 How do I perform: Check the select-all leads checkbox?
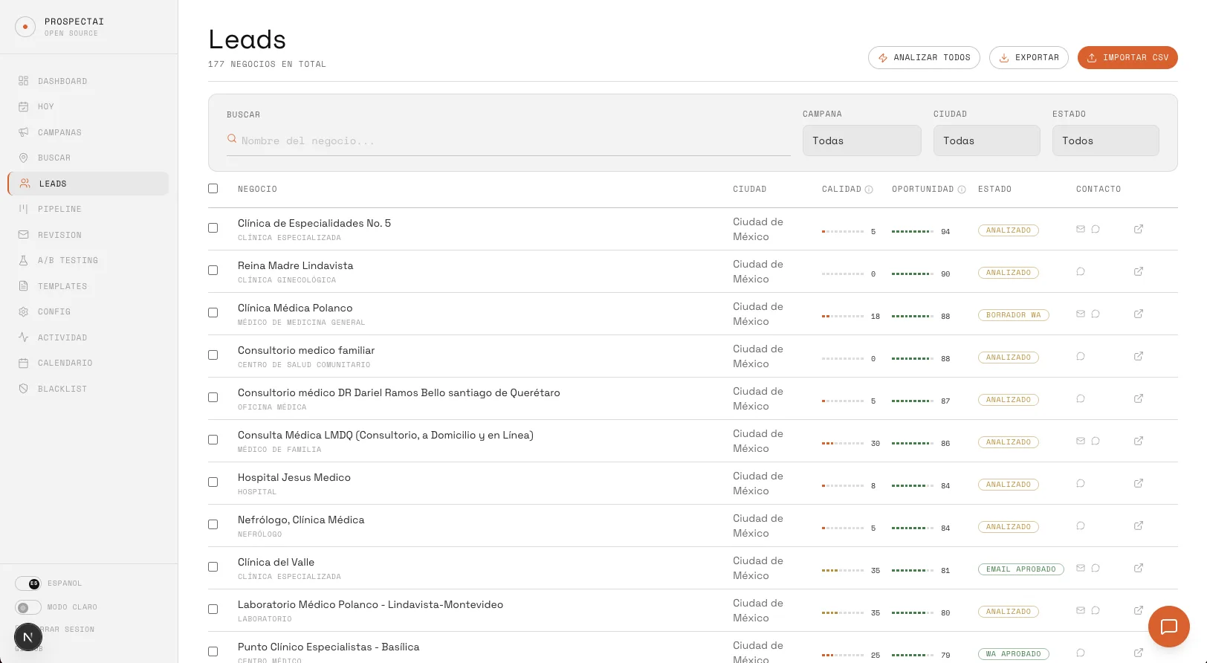coord(213,189)
